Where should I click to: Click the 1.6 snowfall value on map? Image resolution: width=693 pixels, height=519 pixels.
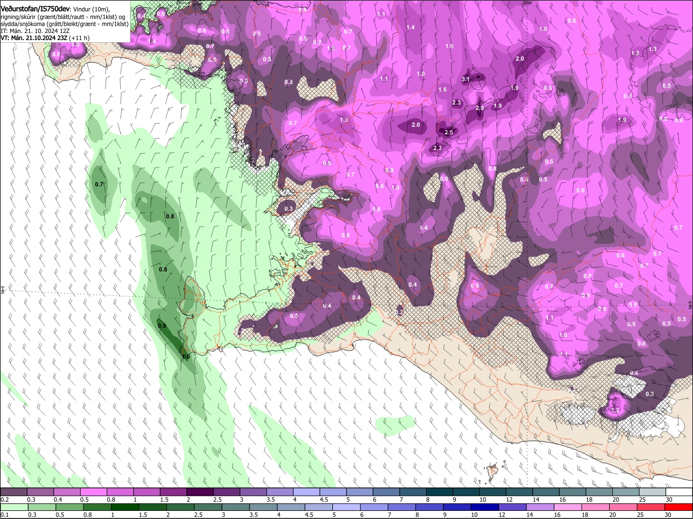tap(442, 89)
